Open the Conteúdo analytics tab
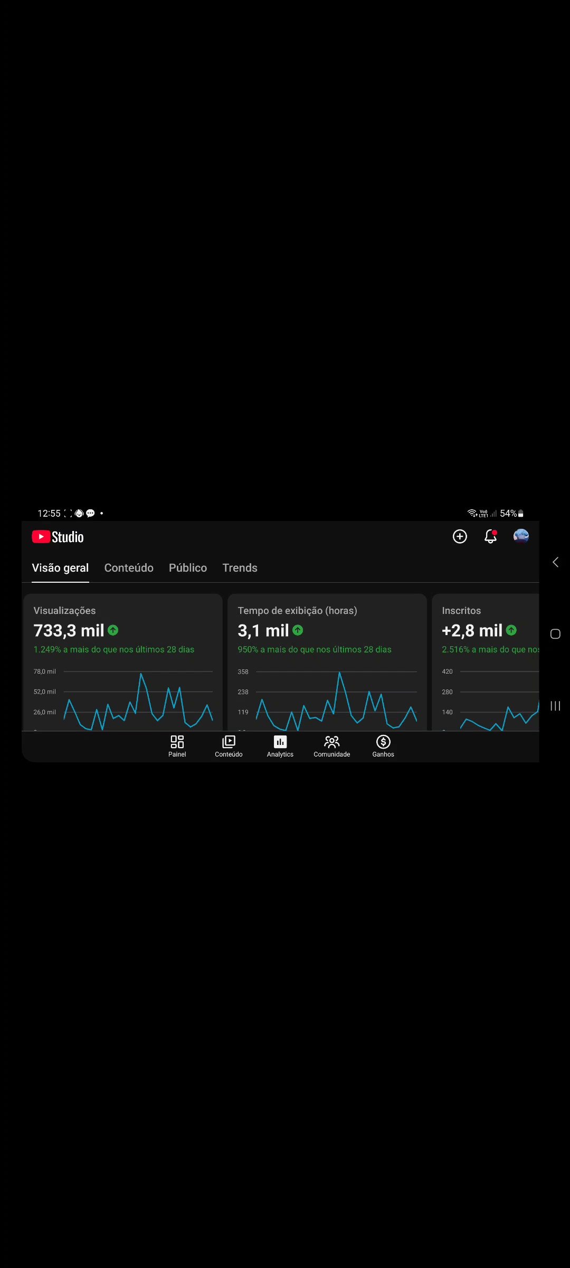The height and width of the screenshot is (1268, 570). tap(129, 568)
